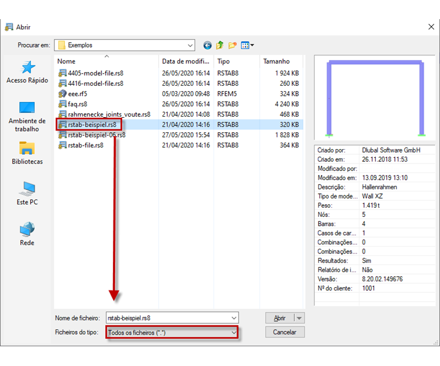Screen dimensions: 440x366
Task: Click the Nº do cliente value 1001
Action: click(x=368, y=288)
